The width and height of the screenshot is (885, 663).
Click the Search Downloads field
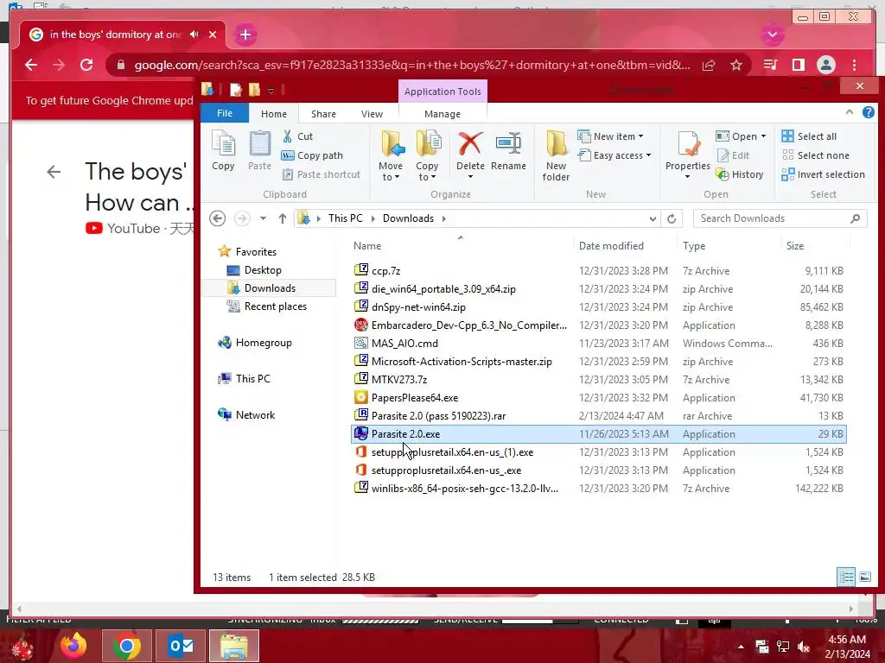pos(779,218)
